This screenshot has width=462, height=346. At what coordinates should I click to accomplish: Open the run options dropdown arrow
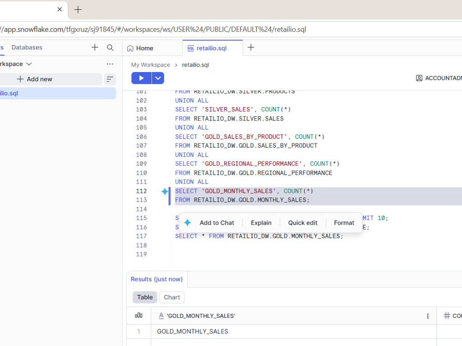pyautogui.click(x=158, y=78)
